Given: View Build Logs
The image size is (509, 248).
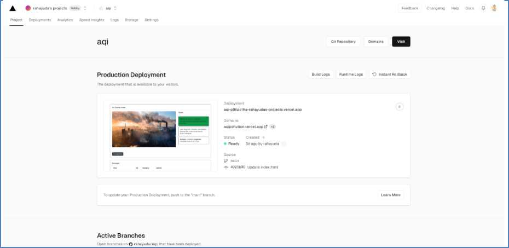Looking at the screenshot, I should [x=321, y=74].
